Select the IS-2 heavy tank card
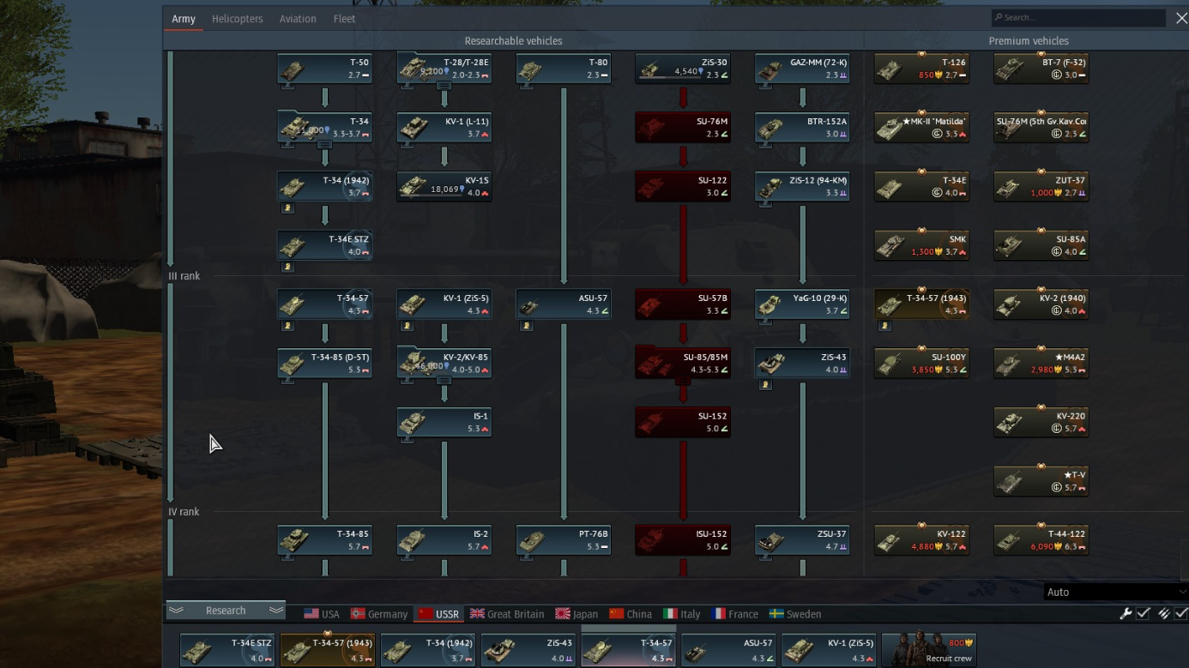 [444, 540]
